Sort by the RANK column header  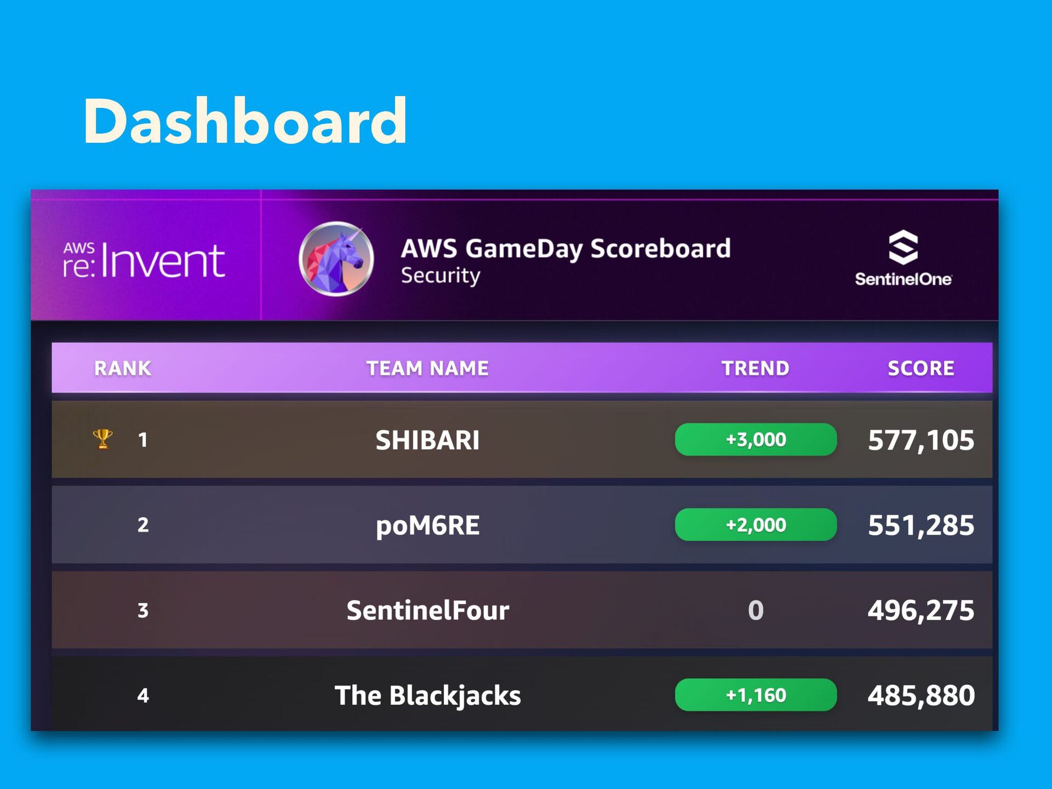click(122, 368)
